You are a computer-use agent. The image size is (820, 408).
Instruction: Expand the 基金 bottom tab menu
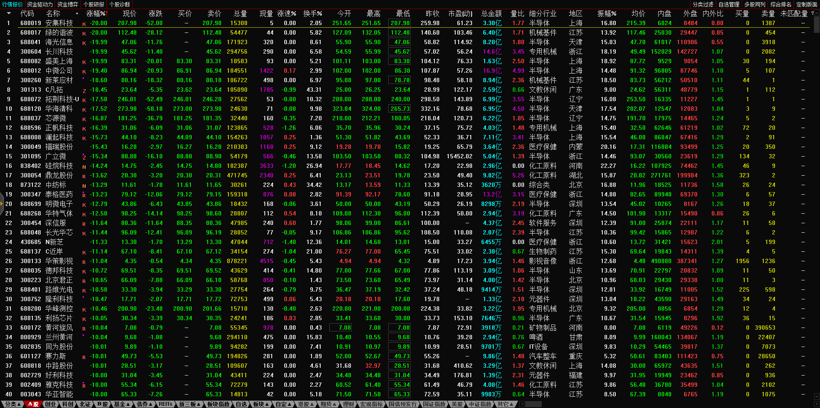[121, 404]
